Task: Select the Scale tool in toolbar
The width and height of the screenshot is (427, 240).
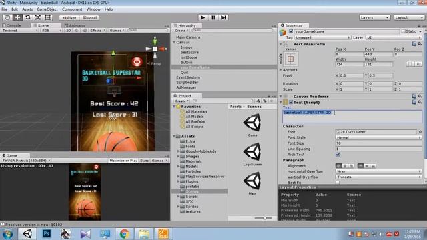Action: (x=38, y=17)
